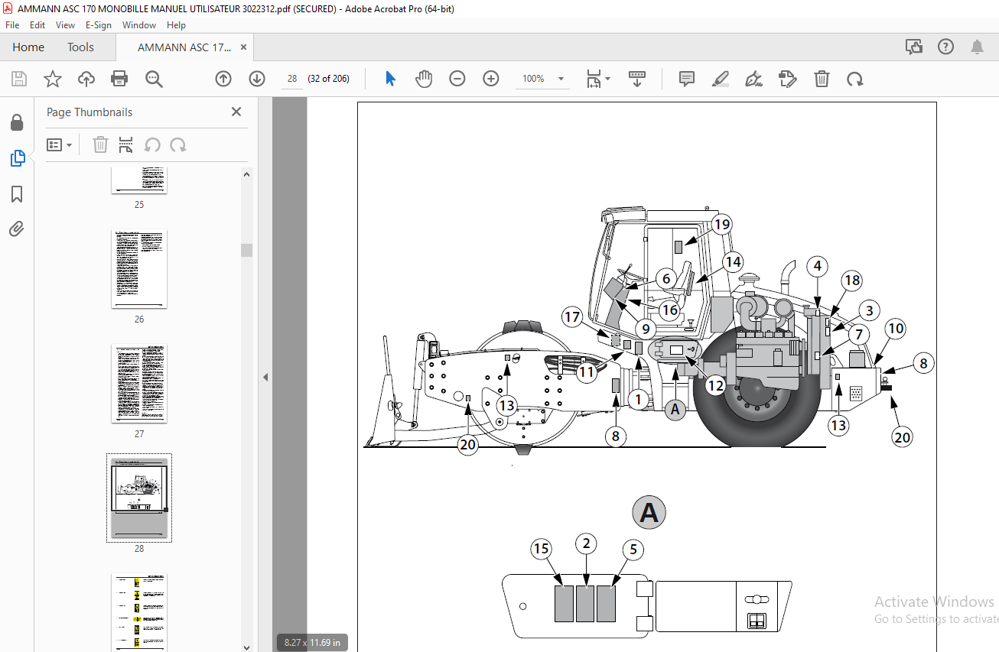Zoom out with the minus icon
Viewport: 999px width, 652px height.
point(457,79)
